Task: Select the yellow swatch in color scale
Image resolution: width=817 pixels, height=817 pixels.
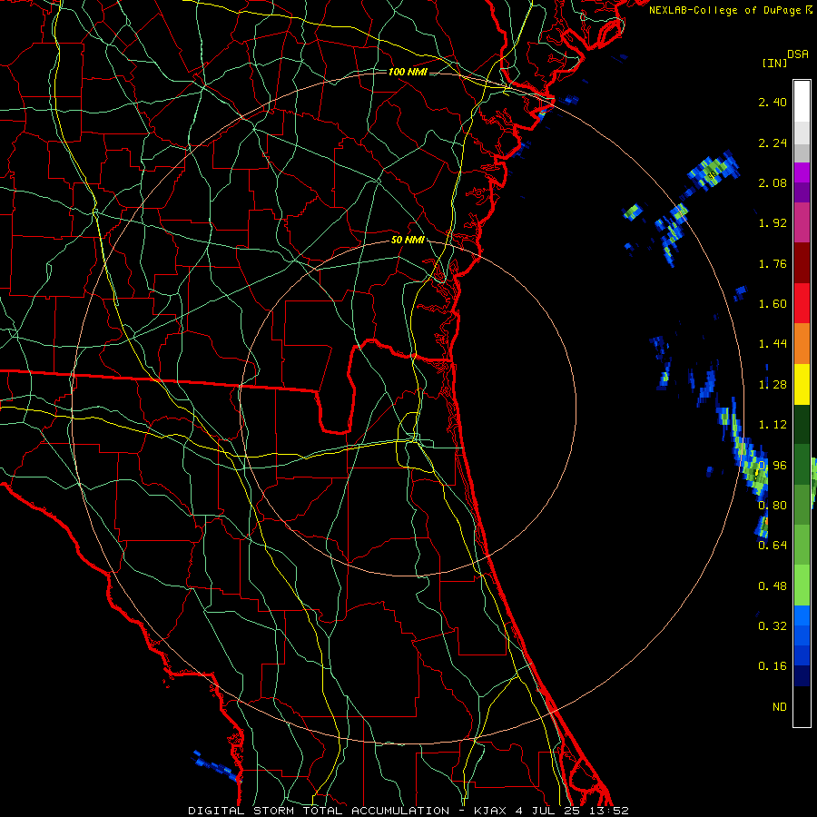Action: (x=802, y=384)
